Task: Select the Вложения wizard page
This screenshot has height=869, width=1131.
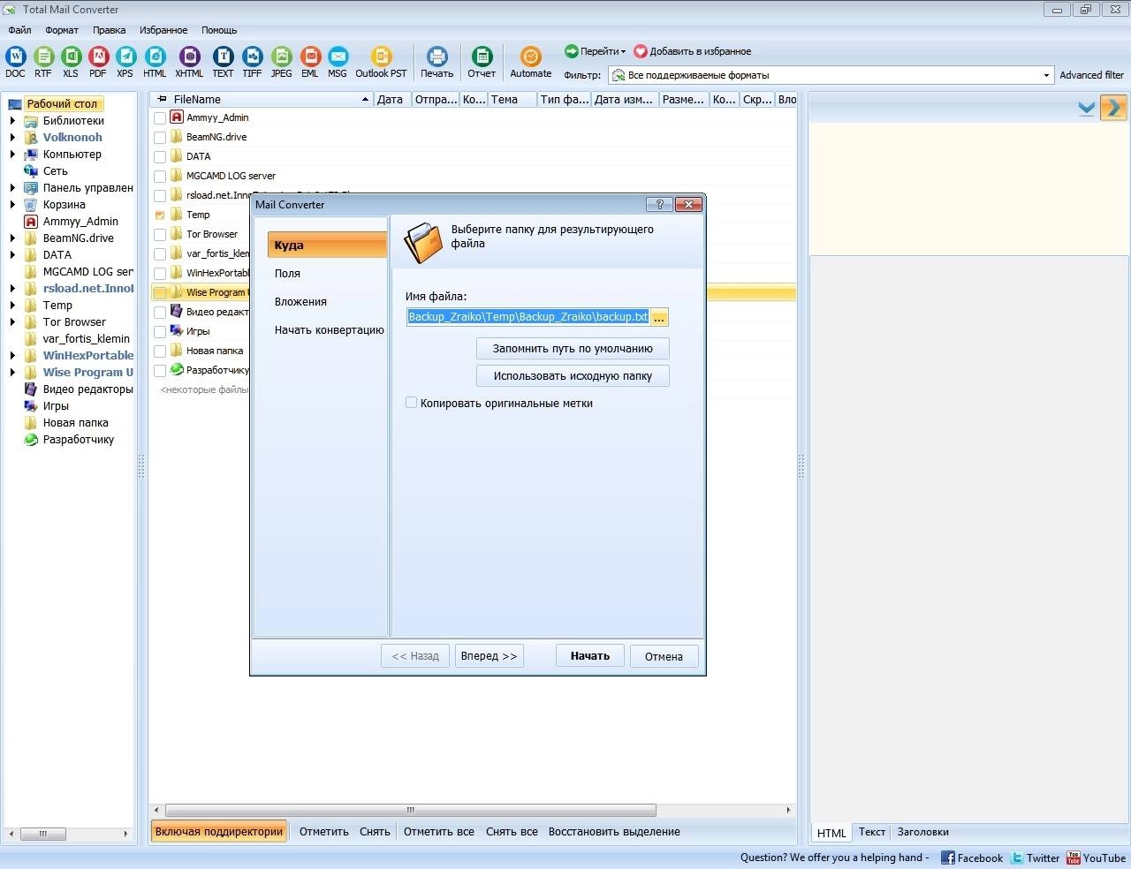Action: pos(300,302)
